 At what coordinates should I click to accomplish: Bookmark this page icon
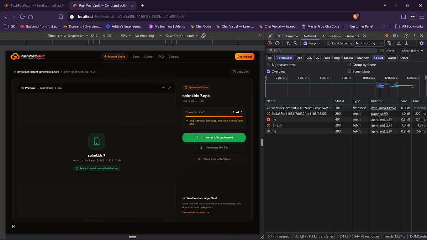pos(61,17)
